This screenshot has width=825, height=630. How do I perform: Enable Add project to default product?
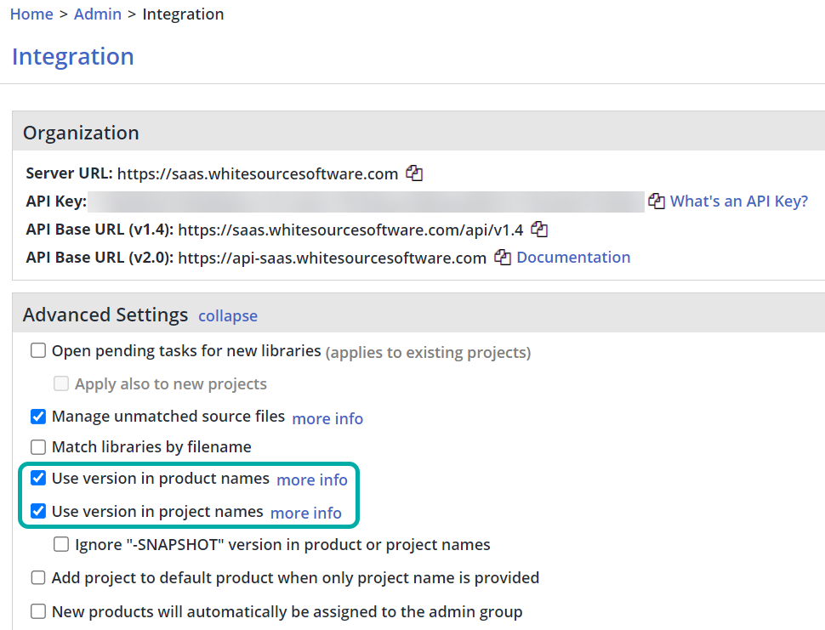(38, 578)
